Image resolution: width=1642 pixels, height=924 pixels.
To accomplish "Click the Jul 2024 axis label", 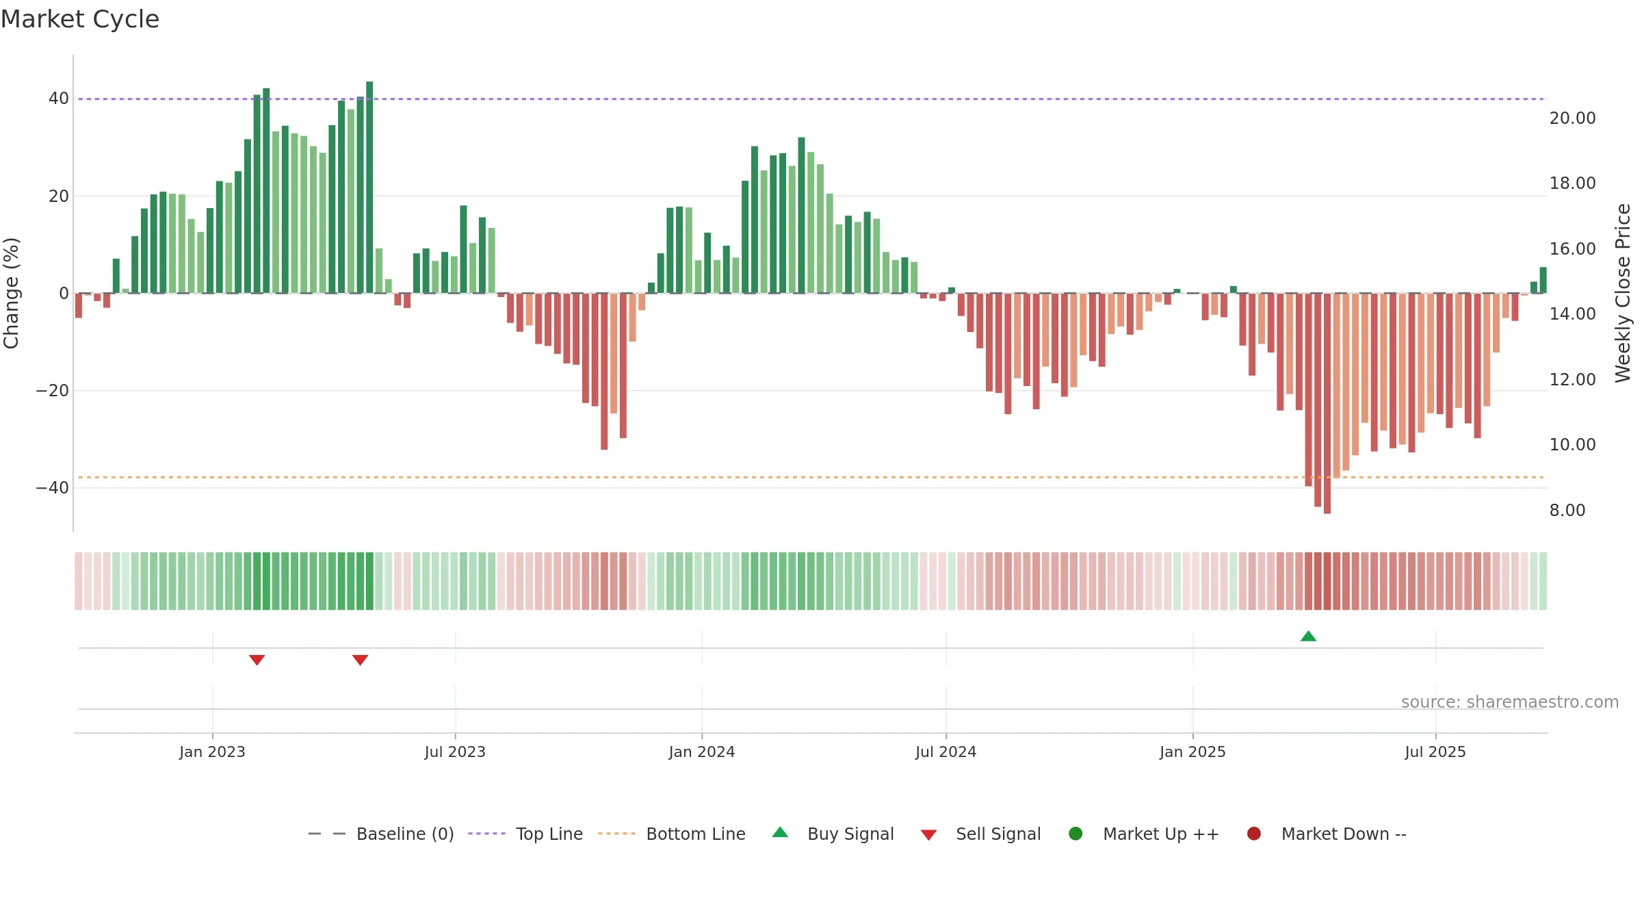I will coord(946,752).
